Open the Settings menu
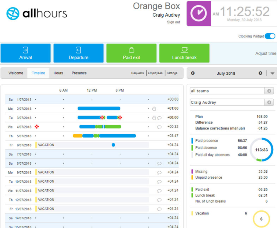 [172, 73]
